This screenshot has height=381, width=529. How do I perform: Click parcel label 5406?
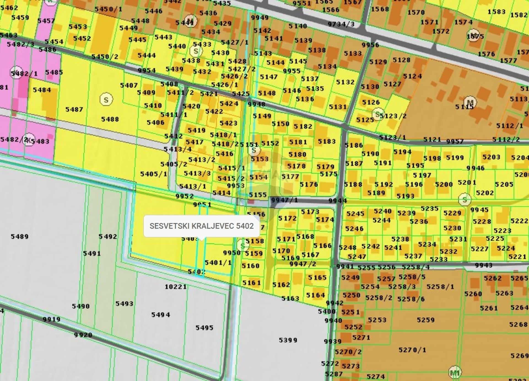pyautogui.click(x=155, y=122)
